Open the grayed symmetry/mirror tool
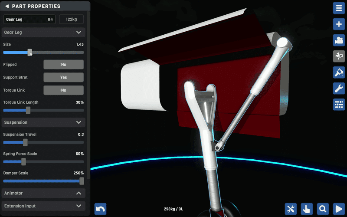This screenshot has height=217, width=347. [x=339, y=56]
